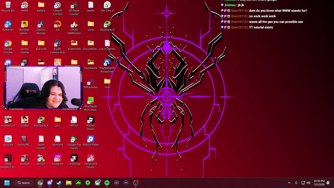Open the spotify overlay folder
334x188 pixels.
pyautogui.click(x=25, y=47)
